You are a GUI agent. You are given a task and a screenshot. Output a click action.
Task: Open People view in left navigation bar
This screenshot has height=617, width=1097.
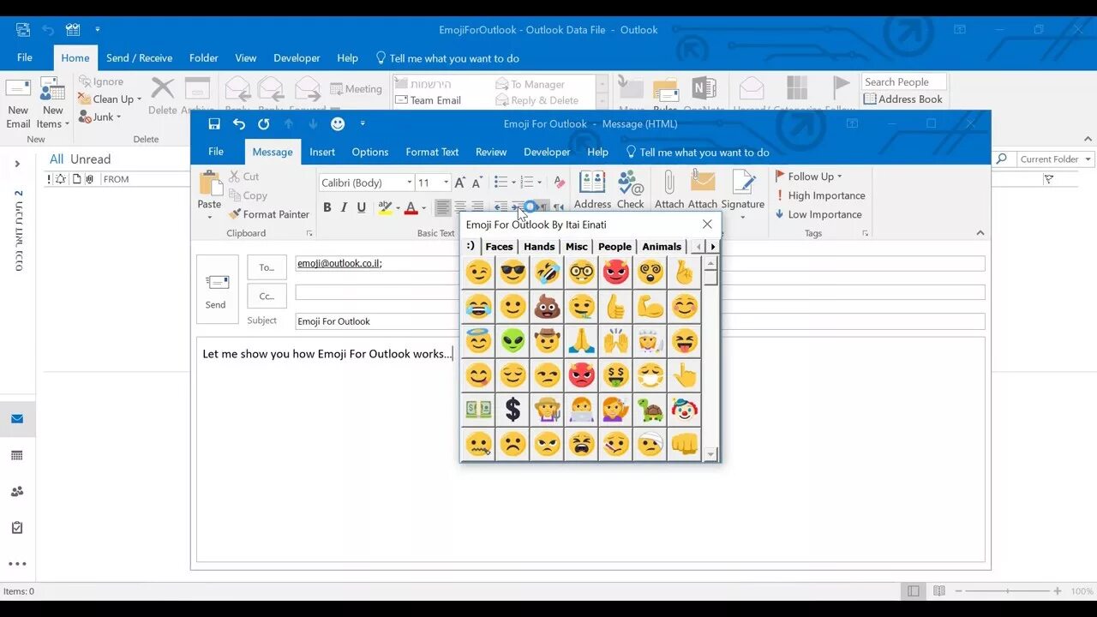pos(17,491)
